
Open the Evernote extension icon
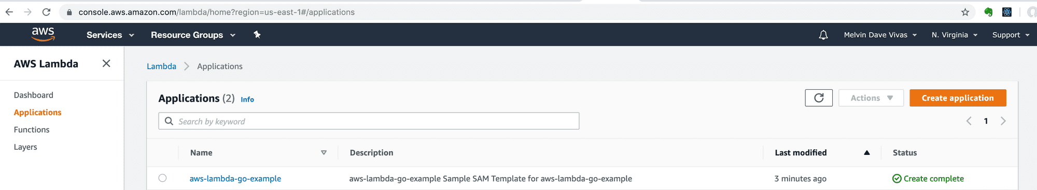coord(988,12)
